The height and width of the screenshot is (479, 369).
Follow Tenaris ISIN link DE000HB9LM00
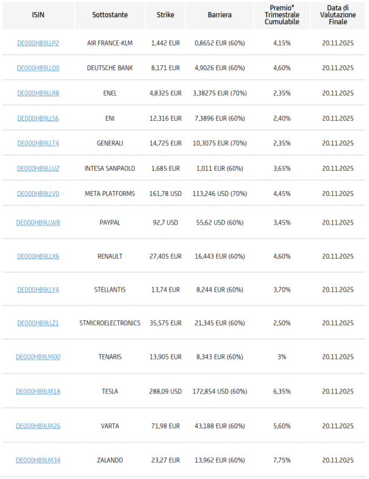point(38,357)
